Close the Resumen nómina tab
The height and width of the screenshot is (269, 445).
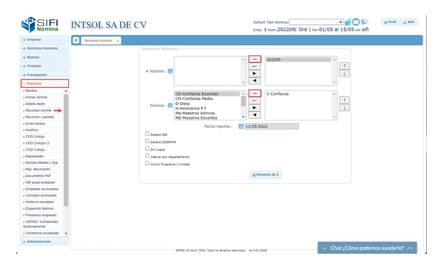tap(118, 40)
